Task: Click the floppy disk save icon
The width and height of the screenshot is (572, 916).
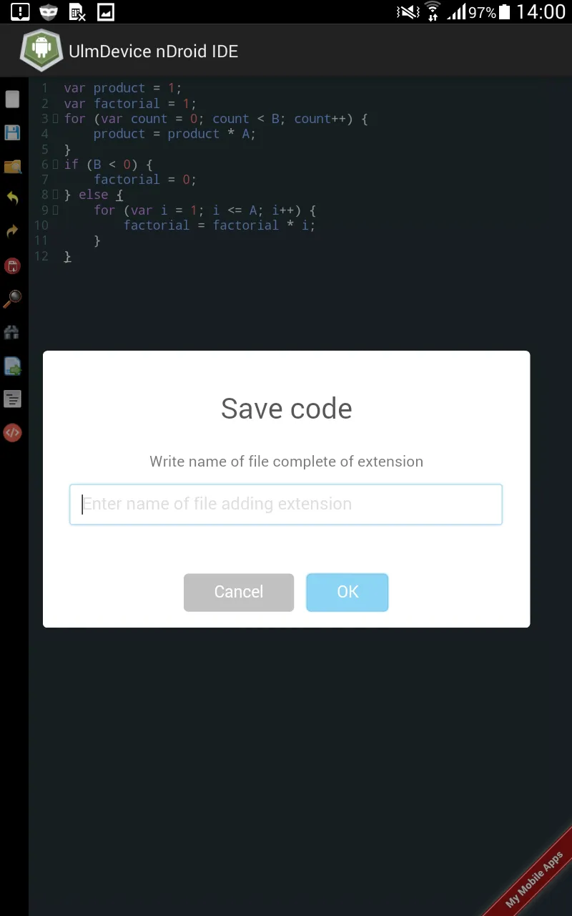Action: coord(12,132)
